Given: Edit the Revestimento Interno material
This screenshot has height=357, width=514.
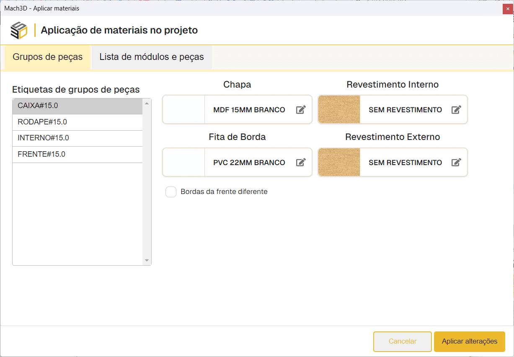Looking at the screenshot, I should click(456, 110).
